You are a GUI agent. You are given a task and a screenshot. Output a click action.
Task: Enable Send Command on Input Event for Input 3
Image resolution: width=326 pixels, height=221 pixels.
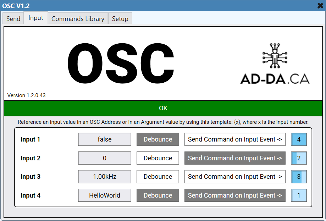[235, 177]
